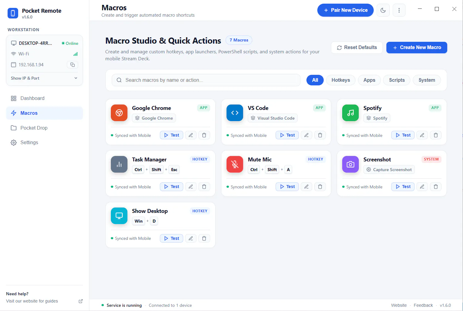Delete the Screenshot macro

tap(436, 187)
